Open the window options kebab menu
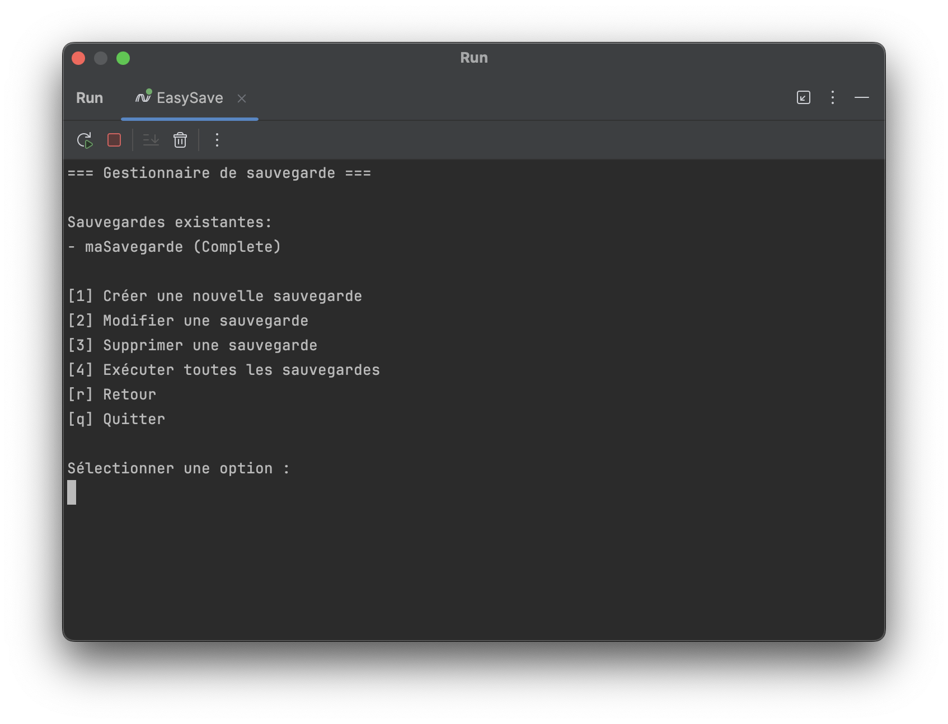948x724 pixels. tap(832, 98)
